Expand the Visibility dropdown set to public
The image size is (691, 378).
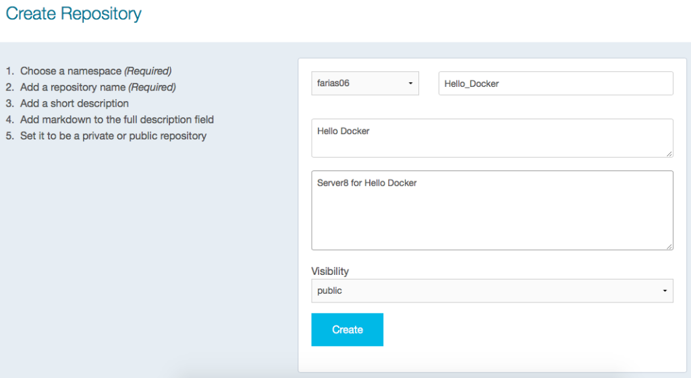pyautogui.click(x=492, y=291)
